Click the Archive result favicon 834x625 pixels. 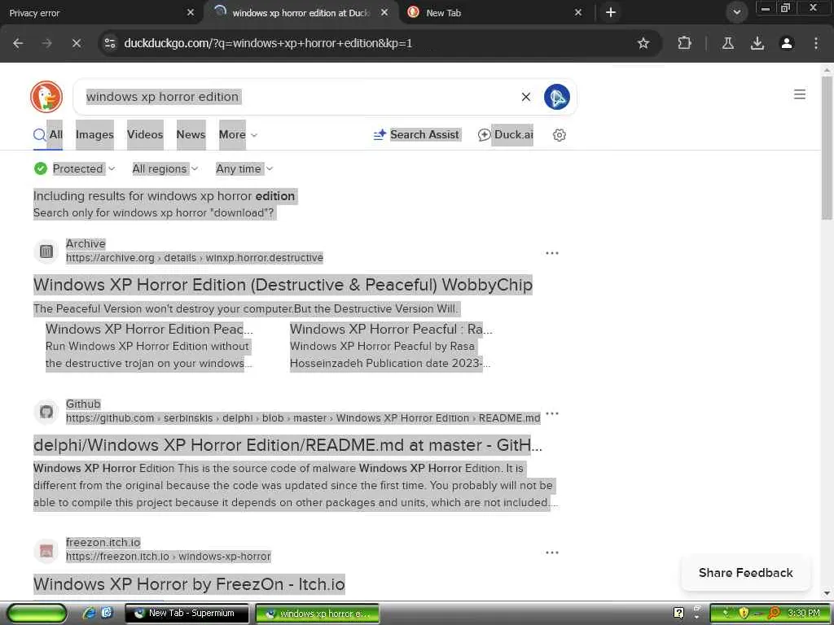[46, 251]
